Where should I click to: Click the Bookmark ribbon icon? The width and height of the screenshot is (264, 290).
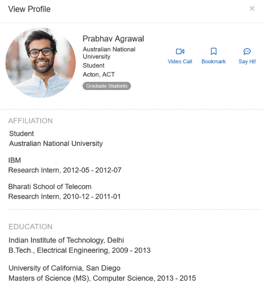click(214, 51)
